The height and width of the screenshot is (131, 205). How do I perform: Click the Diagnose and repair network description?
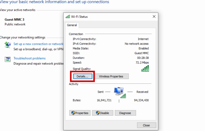38,63
